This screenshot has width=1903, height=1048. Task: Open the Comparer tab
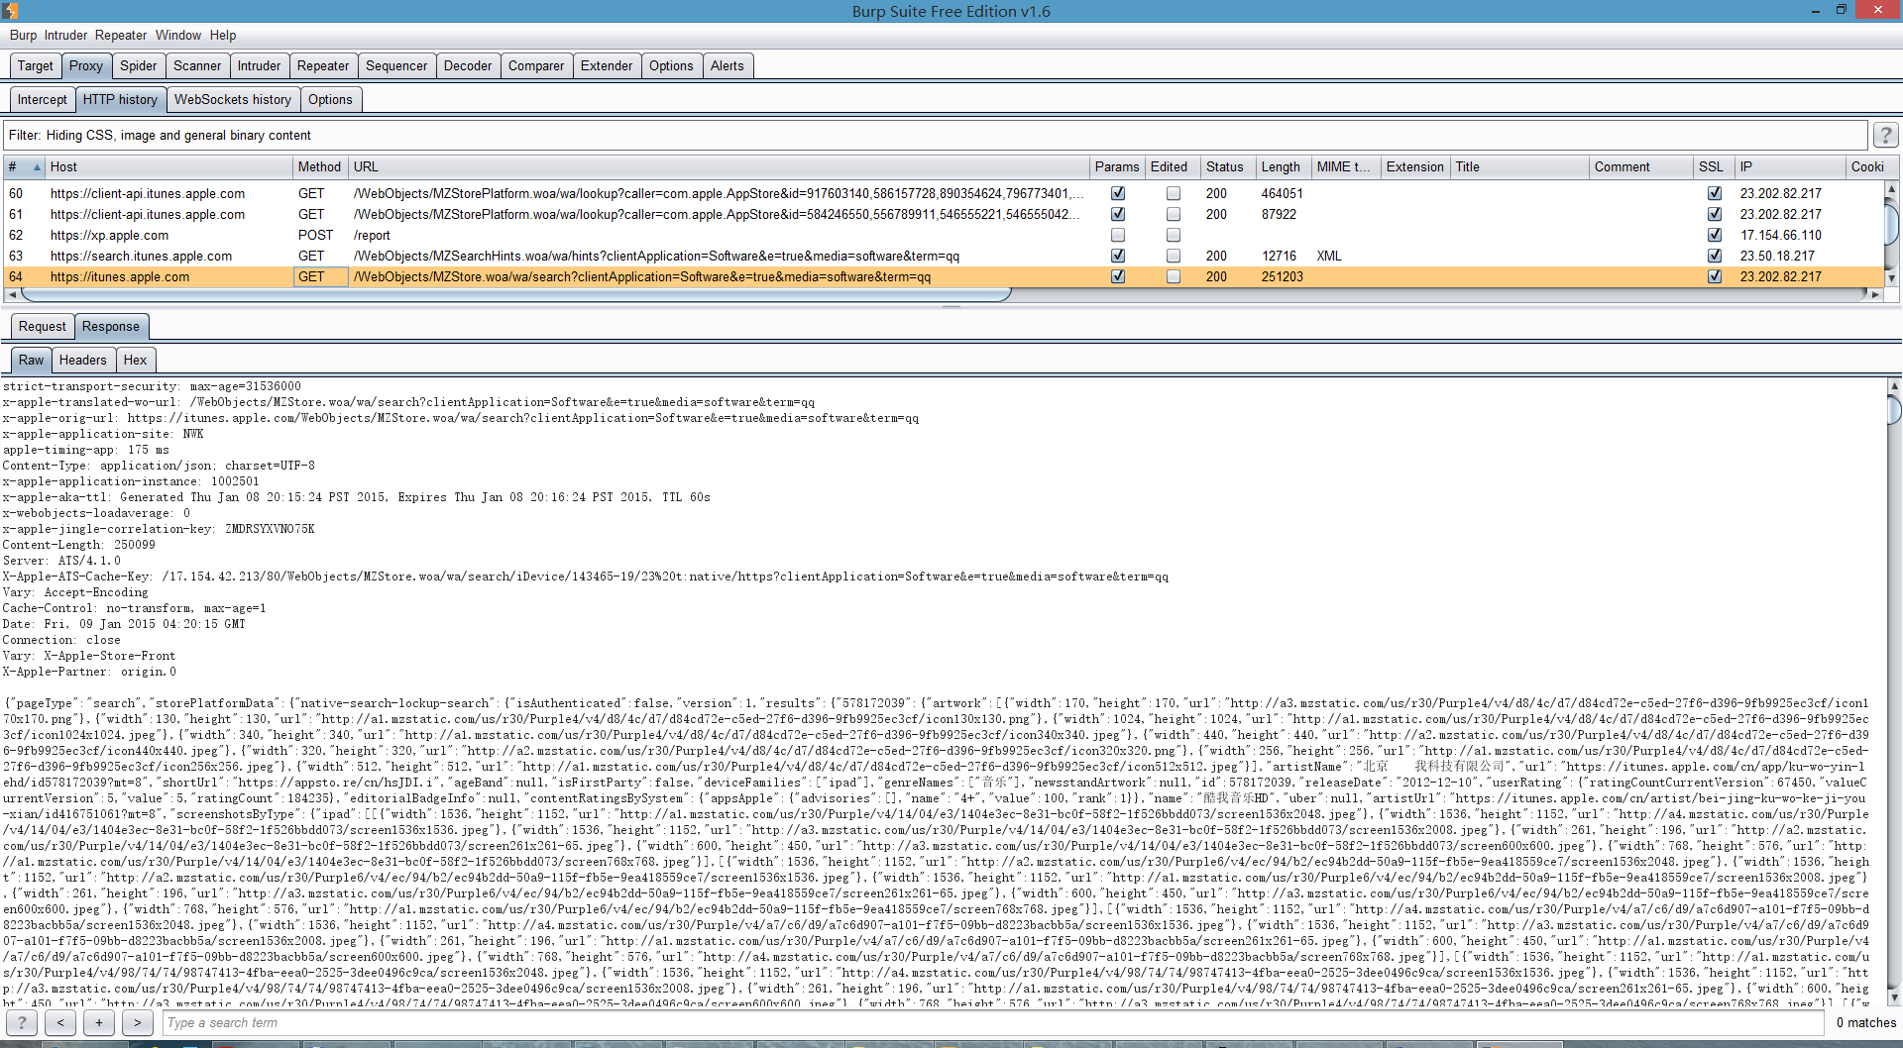[x=536, y=66]
